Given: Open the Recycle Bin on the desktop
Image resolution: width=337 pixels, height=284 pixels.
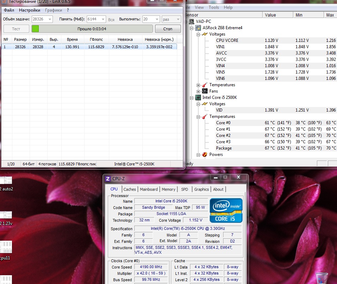Looking at the screenshot, I should point(322,278).
